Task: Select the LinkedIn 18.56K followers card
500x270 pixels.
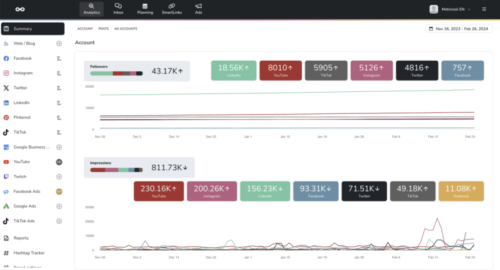Action: point(234,70)
